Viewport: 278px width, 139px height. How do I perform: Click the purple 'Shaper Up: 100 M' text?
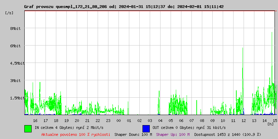coord(173,134)
